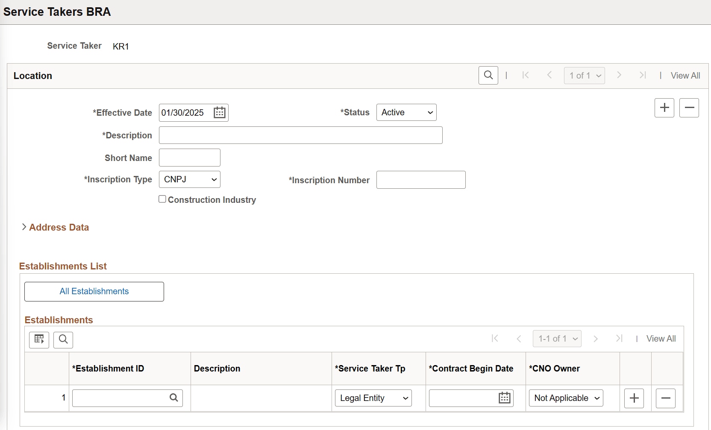
Task: Toggle Construction Industry checkbox
Action: [162, 199]
